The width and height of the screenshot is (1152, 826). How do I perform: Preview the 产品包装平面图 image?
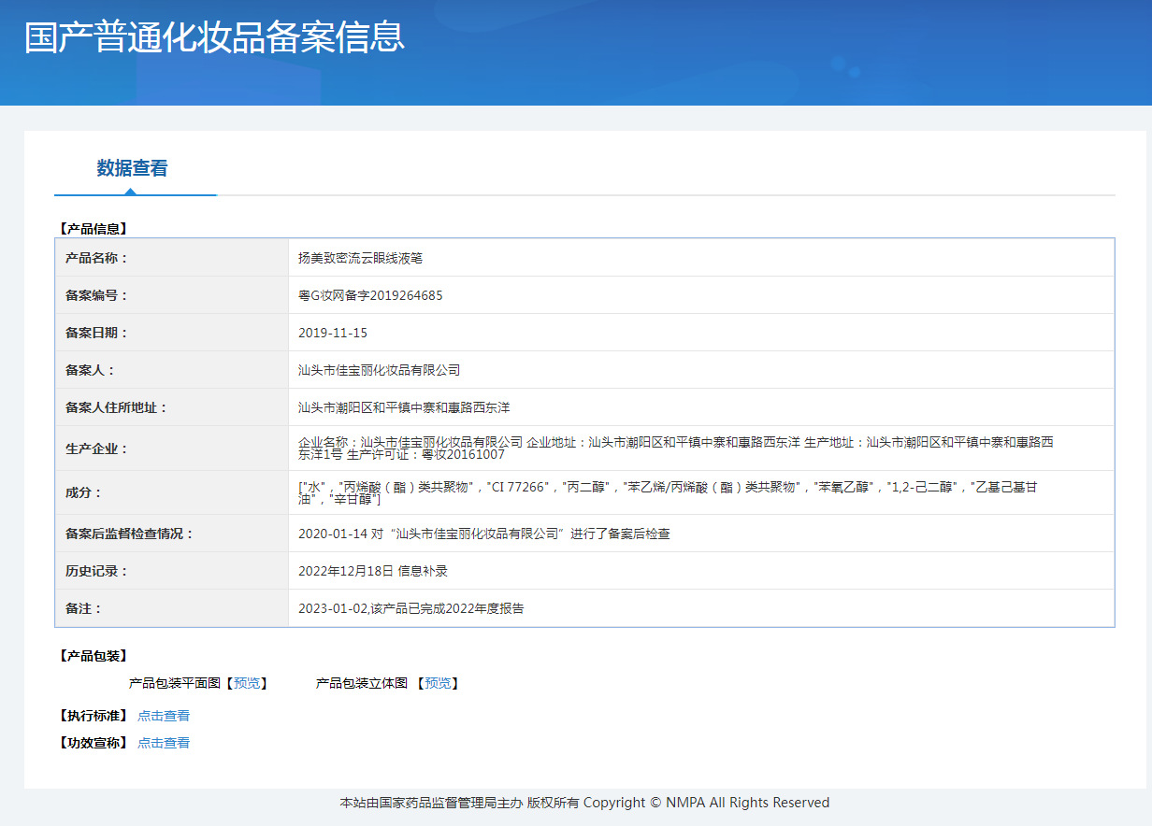click(247, 683)
